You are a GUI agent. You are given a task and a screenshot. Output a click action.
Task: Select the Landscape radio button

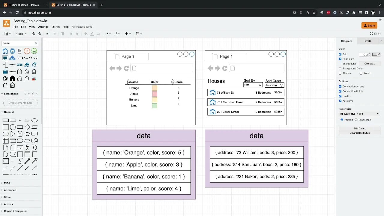356,120
